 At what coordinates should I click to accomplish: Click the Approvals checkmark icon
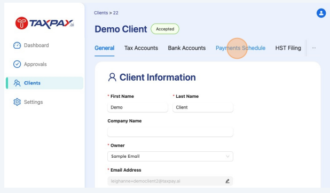pyautogui.click(x=17, y=64)
